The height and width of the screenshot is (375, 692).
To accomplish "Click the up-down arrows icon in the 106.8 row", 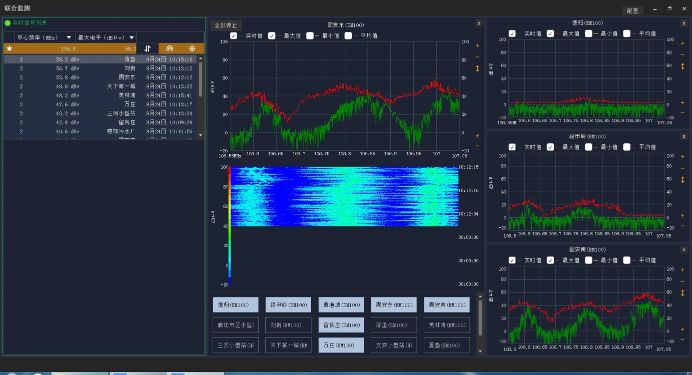I will [x=147, y=48].
